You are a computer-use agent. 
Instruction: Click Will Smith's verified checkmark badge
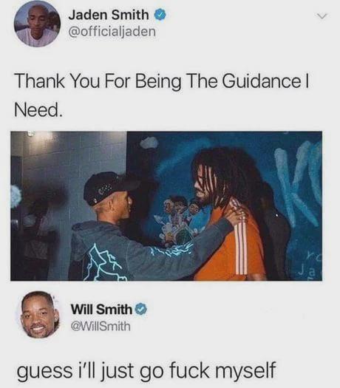pos(141,309)
